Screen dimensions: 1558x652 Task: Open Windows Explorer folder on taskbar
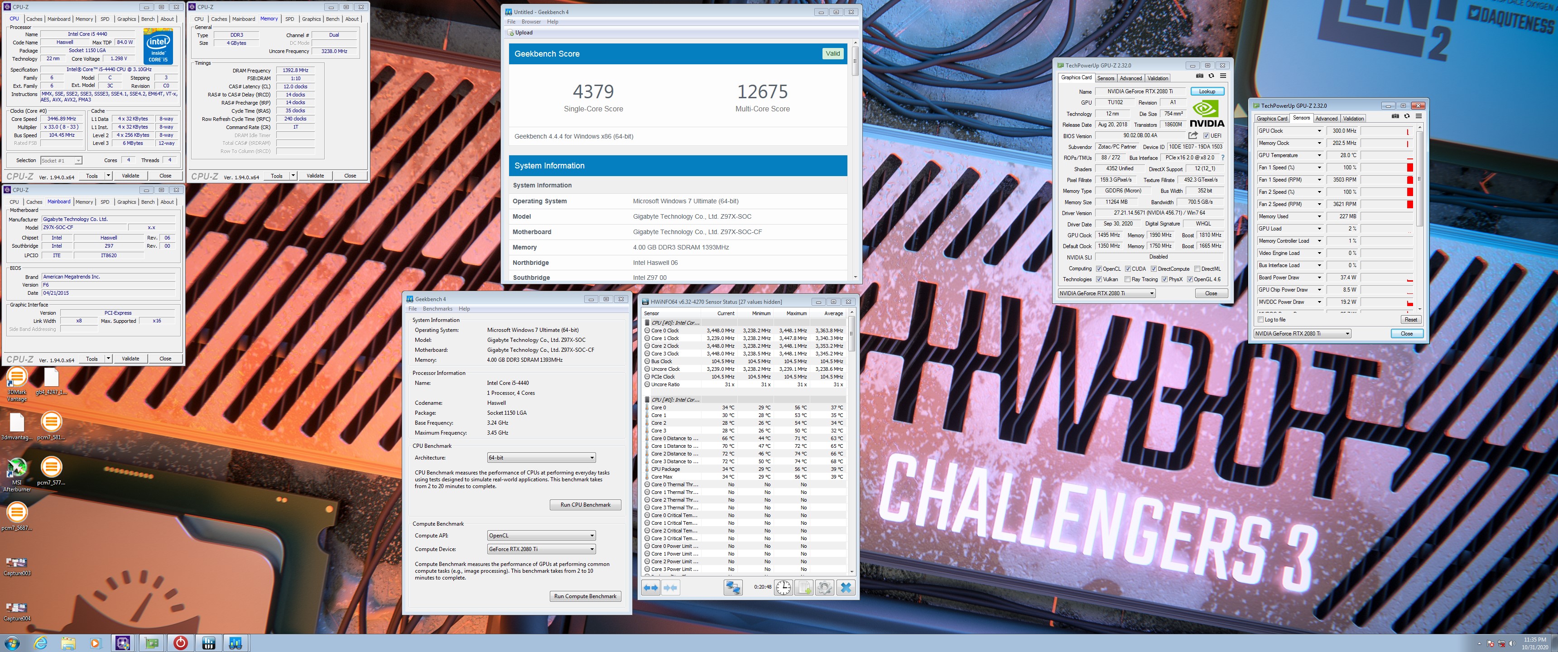[x=68, y=643]
